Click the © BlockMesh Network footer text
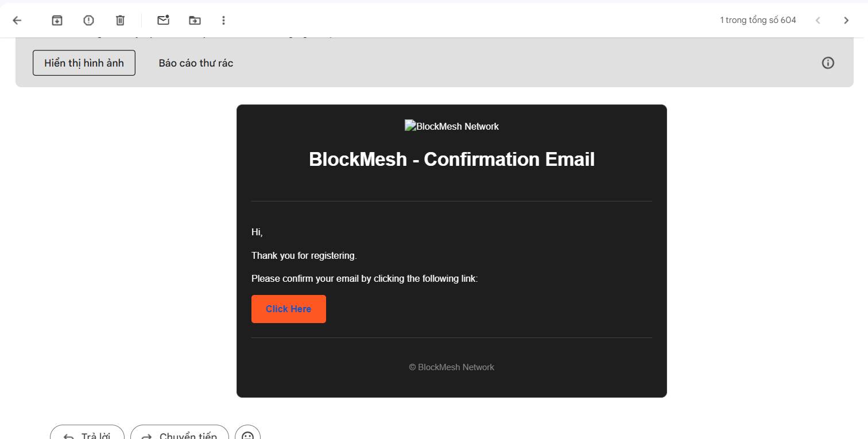Viewport: 868px width, 439px height. click(452, 367)
